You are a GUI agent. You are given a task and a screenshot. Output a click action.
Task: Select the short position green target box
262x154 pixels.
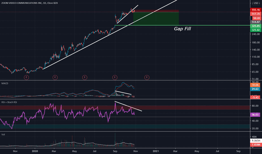pyautogui.click(x=156, y=18)
